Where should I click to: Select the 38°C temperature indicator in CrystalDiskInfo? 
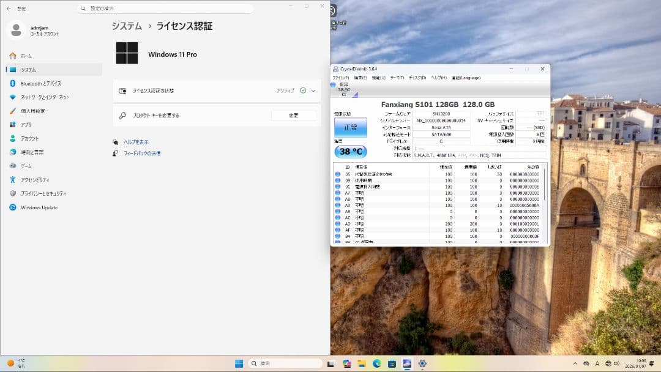[351, 151]
